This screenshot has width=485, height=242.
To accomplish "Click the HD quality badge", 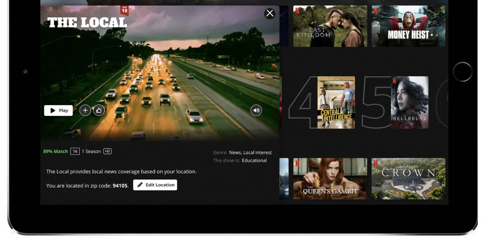I will (108, 151).
